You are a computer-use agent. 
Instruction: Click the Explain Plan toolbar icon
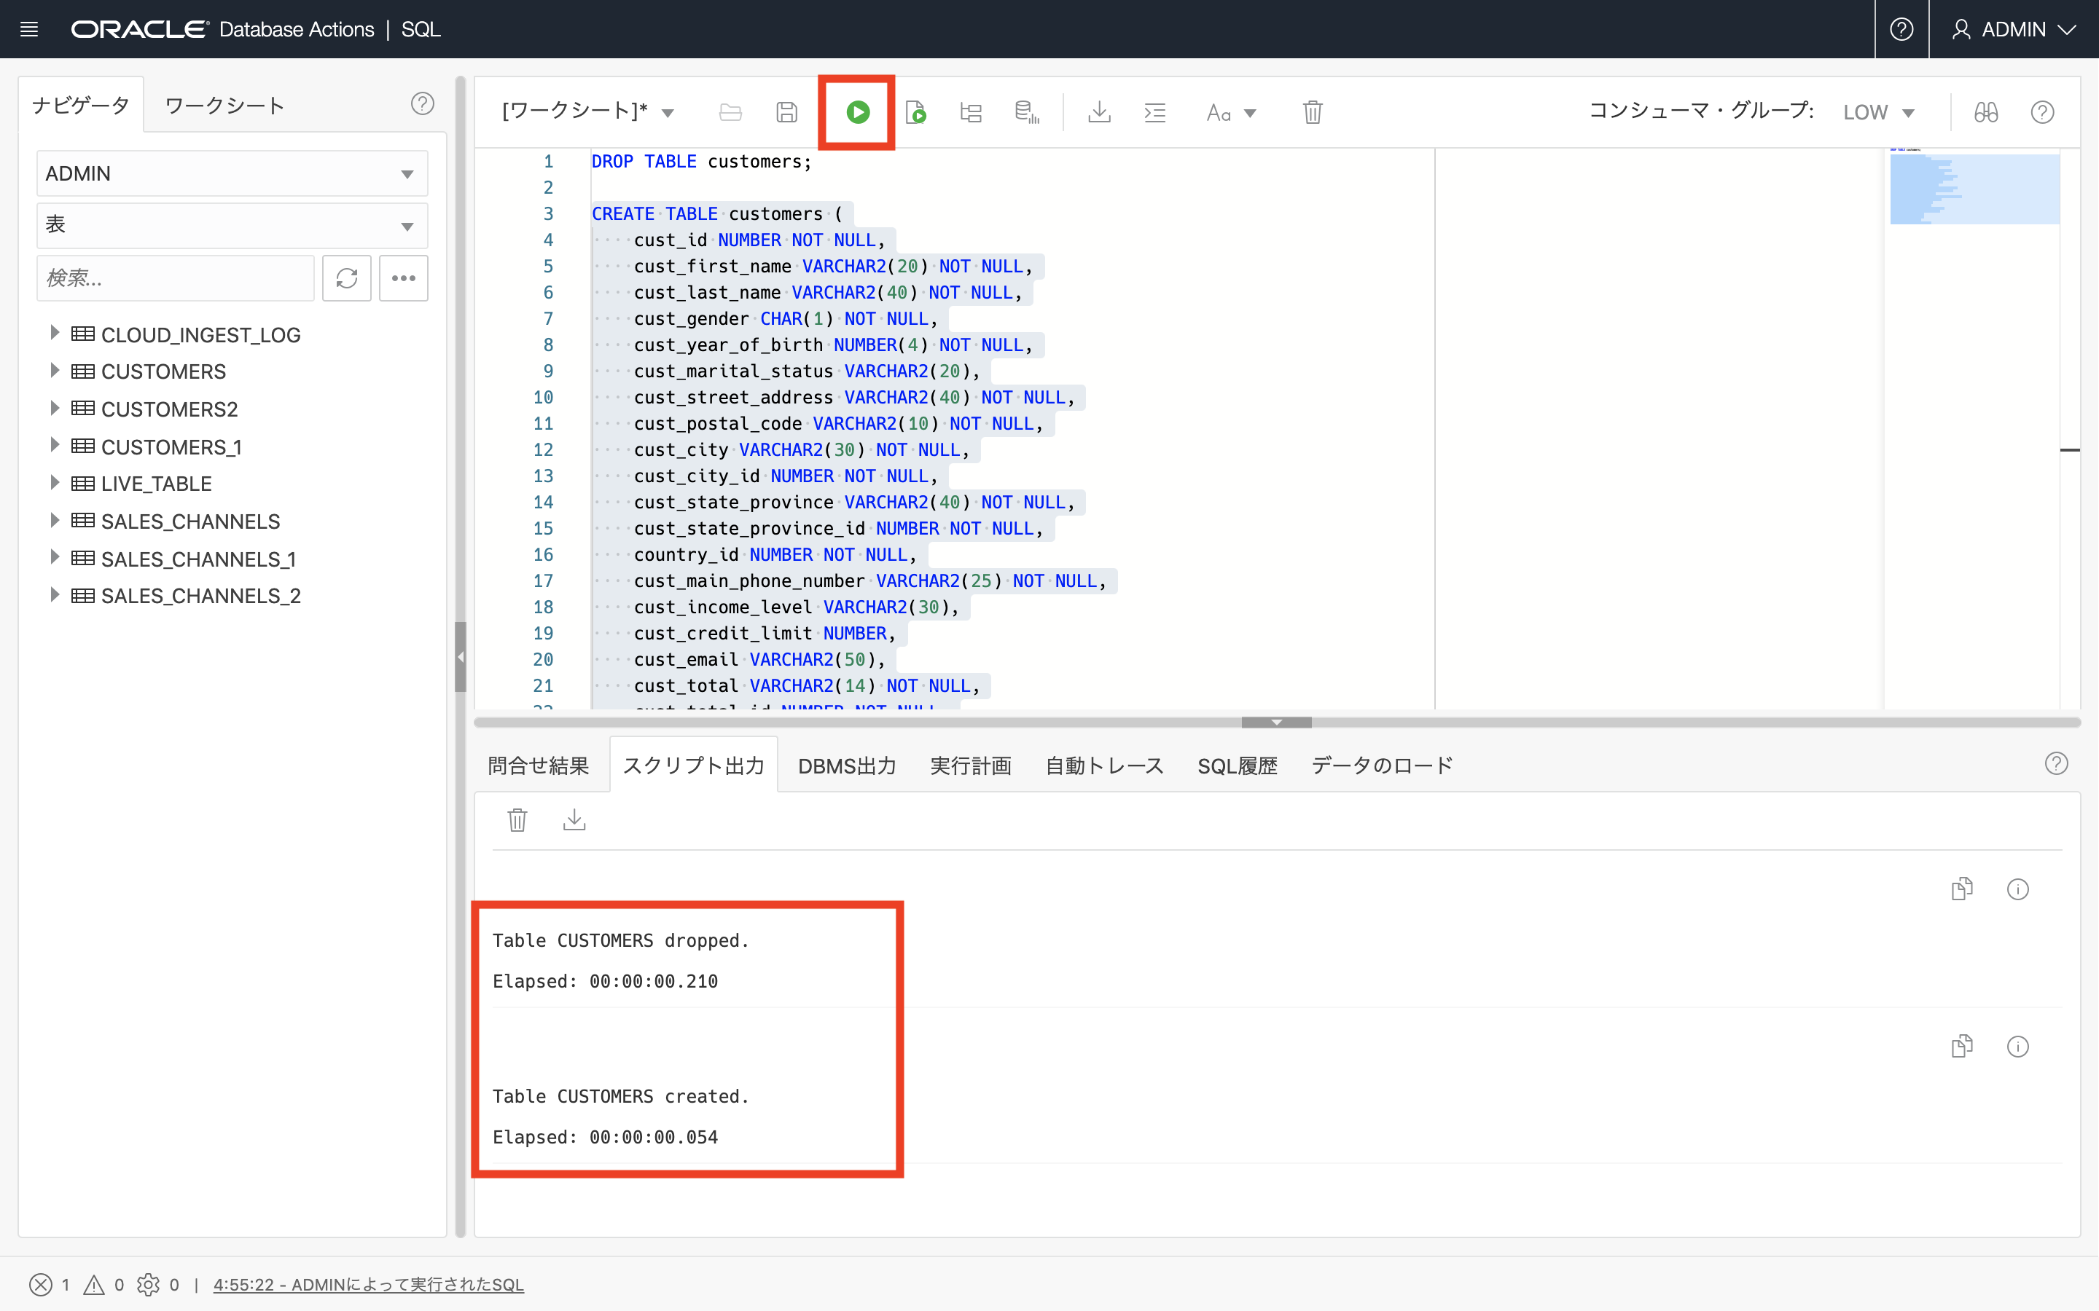coord(971,112)
